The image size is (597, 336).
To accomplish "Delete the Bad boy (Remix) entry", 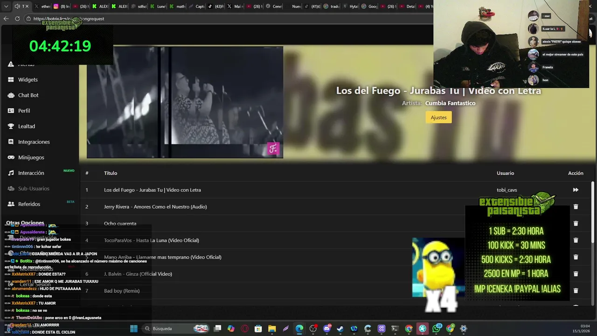I will pyautogui.click(x=576, y=291).
